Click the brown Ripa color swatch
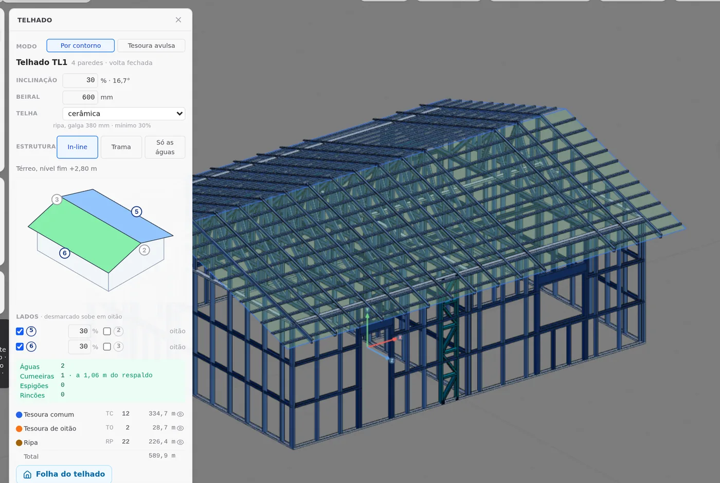This screenshot has height=483, width=720. 19,442
